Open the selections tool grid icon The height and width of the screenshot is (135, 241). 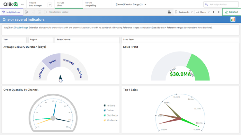pyautogui.click(x=169, y=12)
